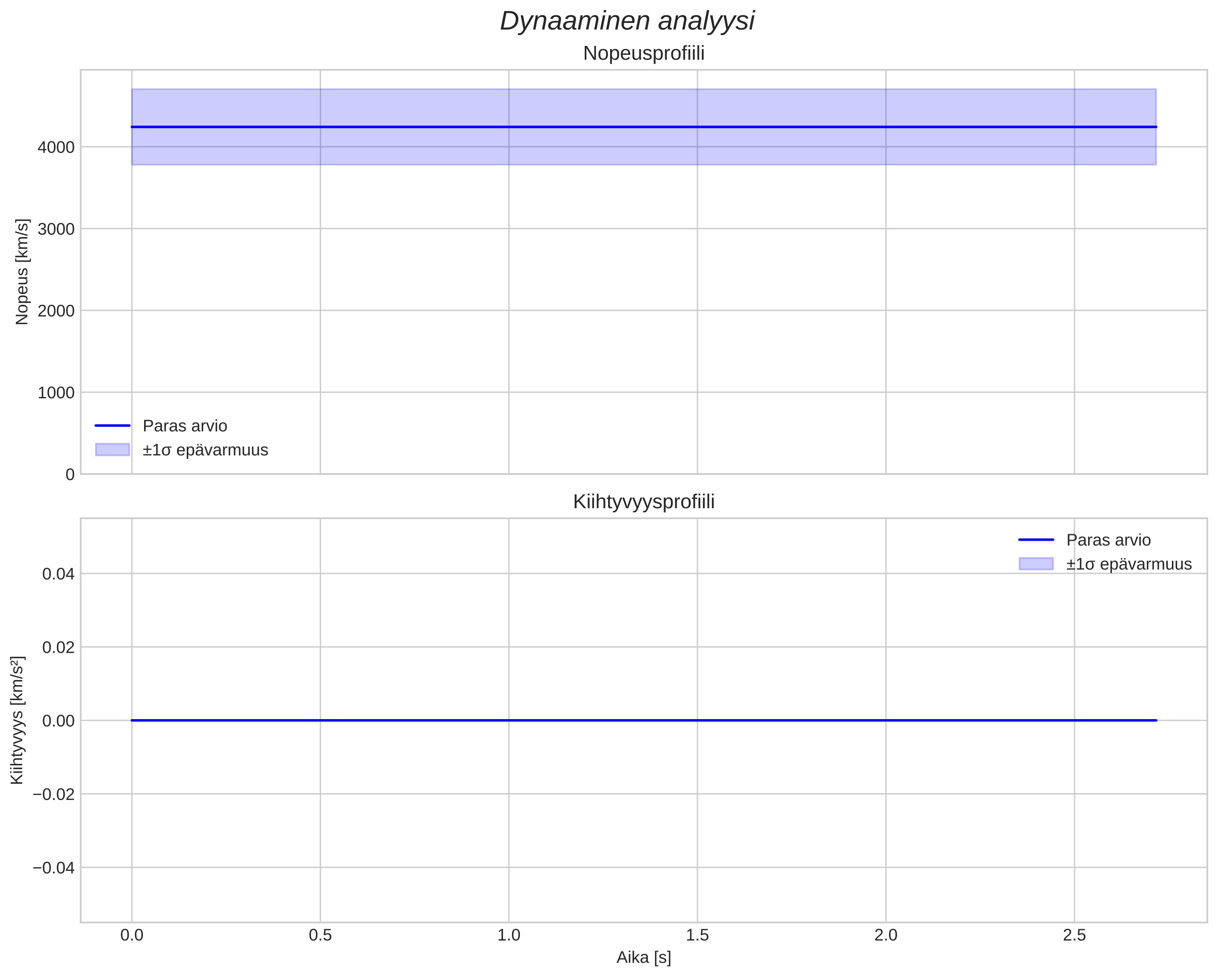
Task: Click the 0.04 tick label on the acceleration axis
Action: [58, 574]
